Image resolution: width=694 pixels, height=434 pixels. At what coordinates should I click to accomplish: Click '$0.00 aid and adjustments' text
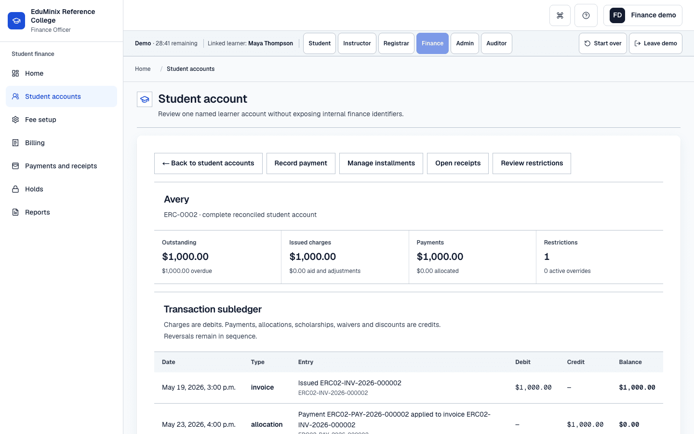[x=325, y=271]
